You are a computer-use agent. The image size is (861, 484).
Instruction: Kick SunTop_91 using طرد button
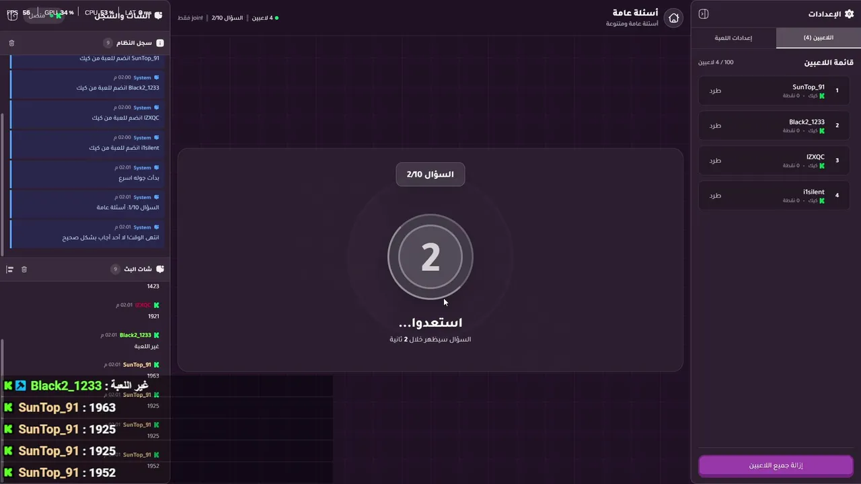click(x=715, y=91)
